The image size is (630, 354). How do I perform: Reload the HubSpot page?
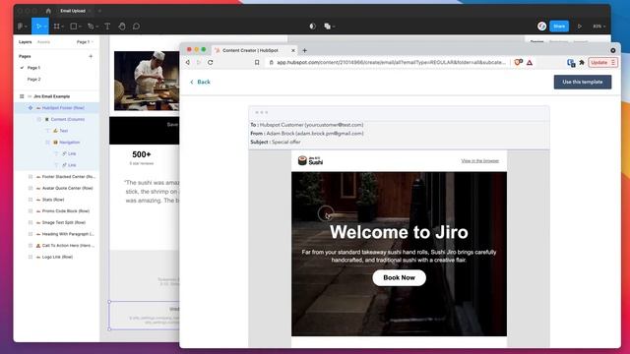tap(210, 62)
